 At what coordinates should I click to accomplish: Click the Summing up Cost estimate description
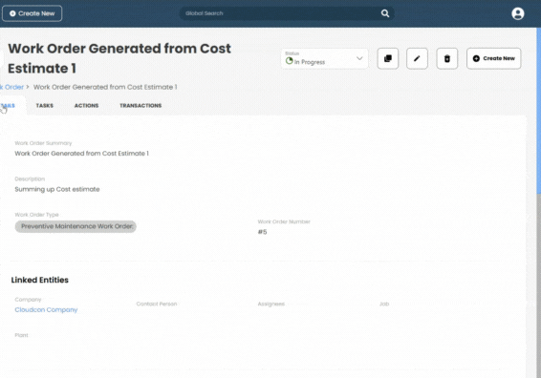57,189
